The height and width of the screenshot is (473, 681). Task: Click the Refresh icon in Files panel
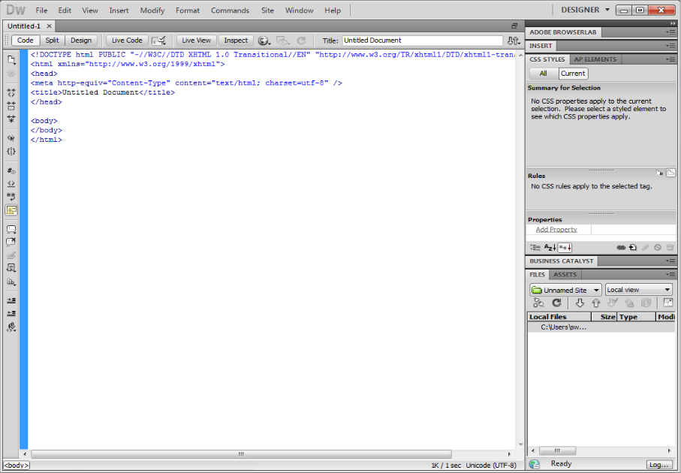click(x=556, y=303)
